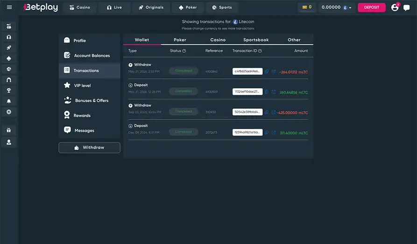Open the user account avatar icon
Image resolution: width=417 pixels, height=244 pixels.
click(395, 7)
